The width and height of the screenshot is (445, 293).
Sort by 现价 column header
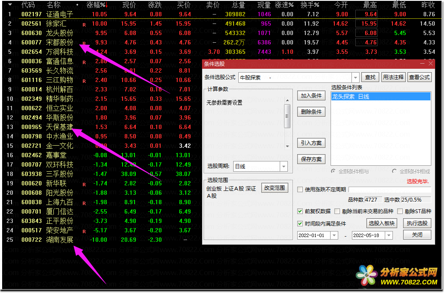click(x=129, y=5)
